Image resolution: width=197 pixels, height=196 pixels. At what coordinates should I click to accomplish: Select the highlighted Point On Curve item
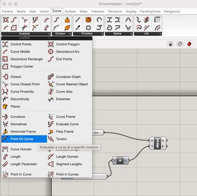point(24,139)
